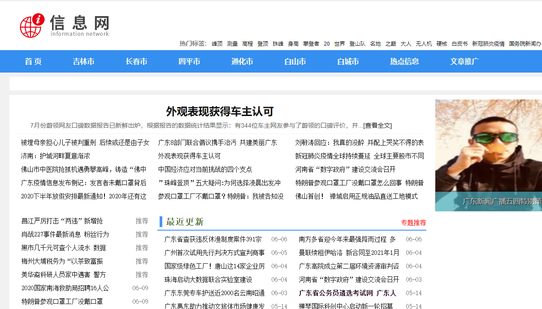Click the 珠峰 hot tag
The image size is (542, 309).
click(278, 44)
